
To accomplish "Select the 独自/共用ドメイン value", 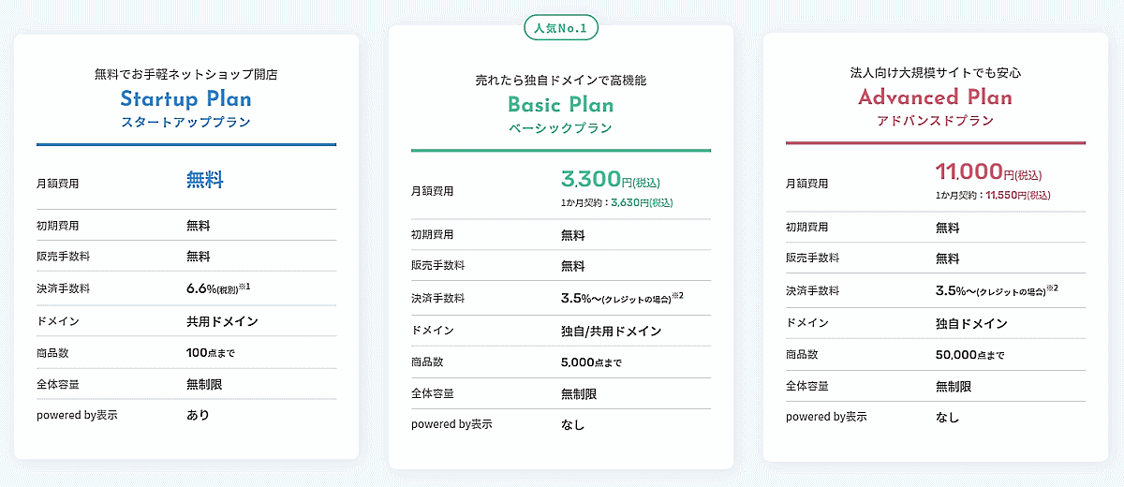I will 611,331.
